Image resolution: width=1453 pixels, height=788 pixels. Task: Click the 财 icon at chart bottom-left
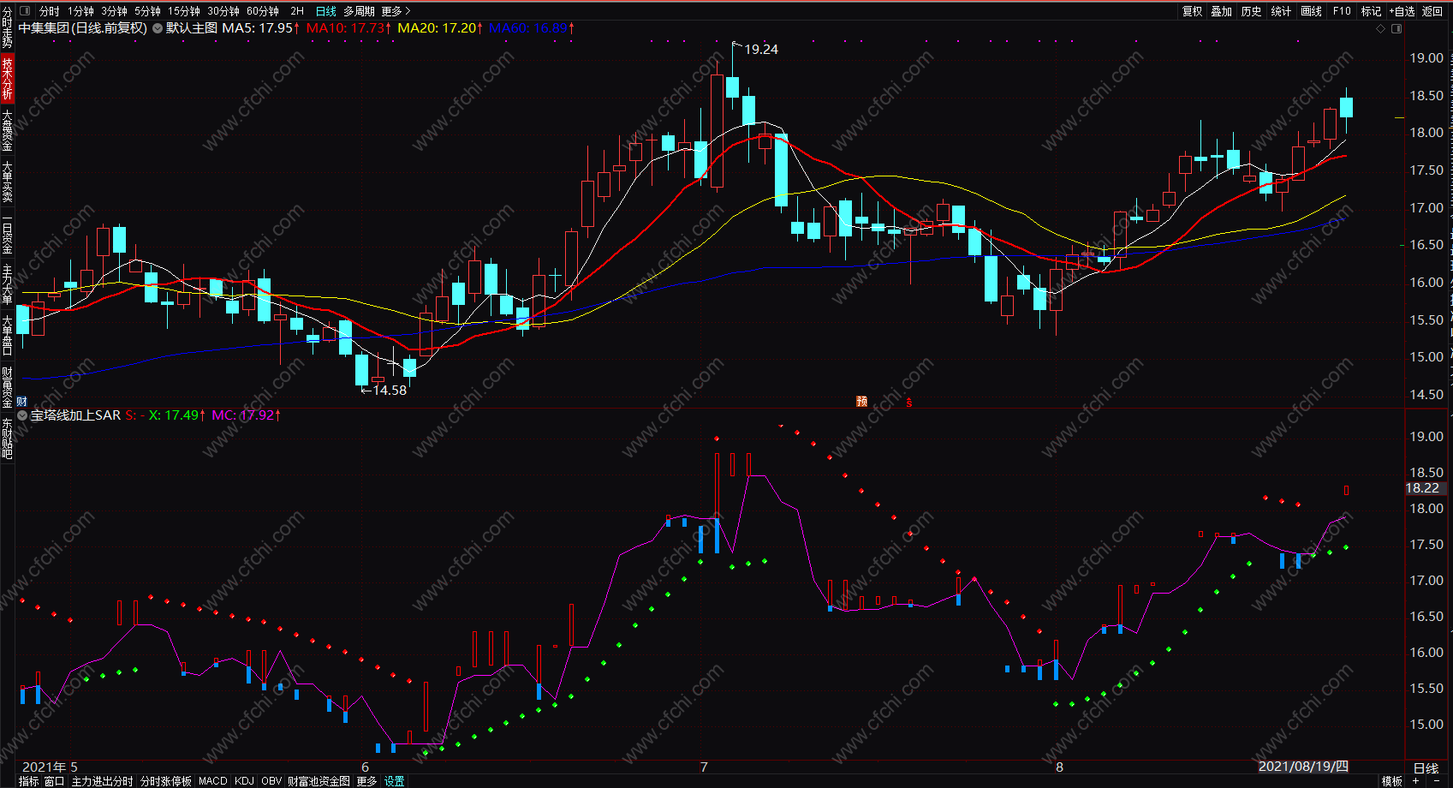[21, 401]
